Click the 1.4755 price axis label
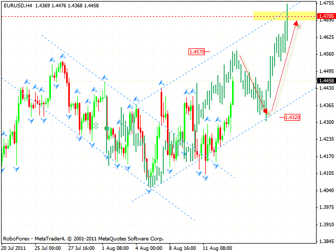Screen dimensions: 336x252 pyautogui.click(x=327, y=3)
